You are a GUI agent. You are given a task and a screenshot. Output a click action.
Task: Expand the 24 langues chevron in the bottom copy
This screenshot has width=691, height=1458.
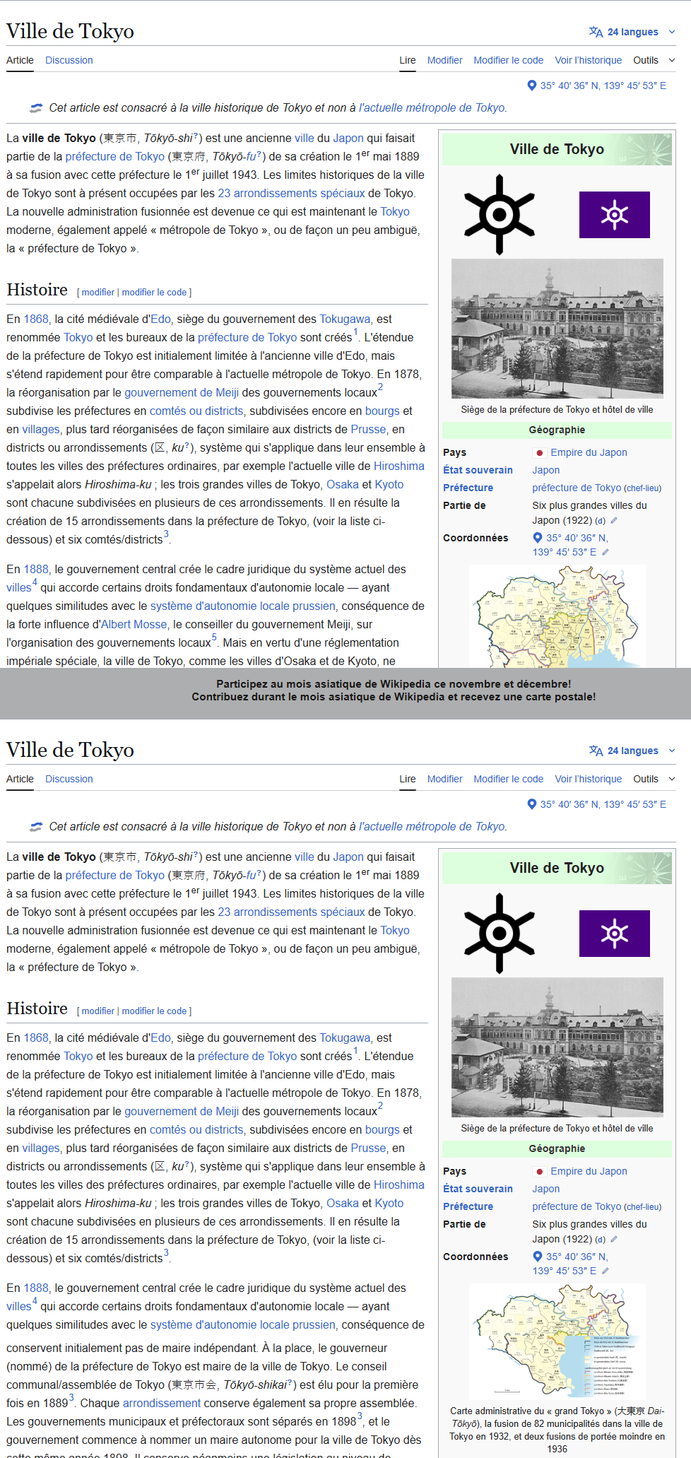point(672,751)
